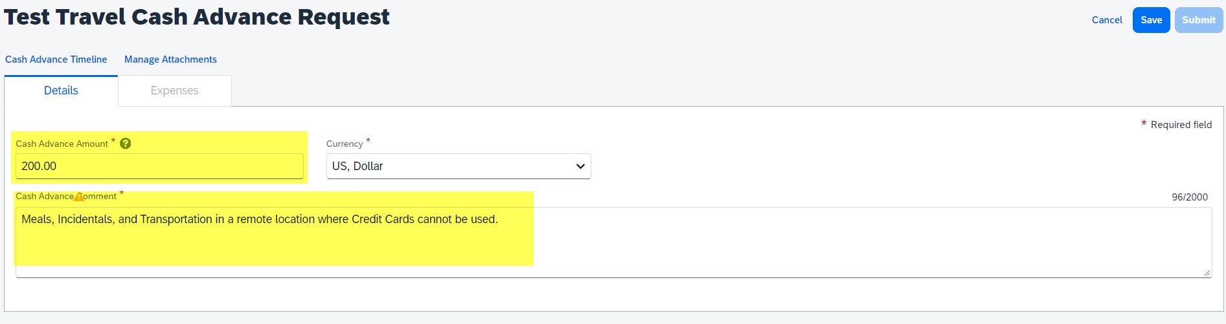This screenshot has width=1226, height=324.
Task: Open the Cash Advance Timeline link
Action: [x=56, y=59]
